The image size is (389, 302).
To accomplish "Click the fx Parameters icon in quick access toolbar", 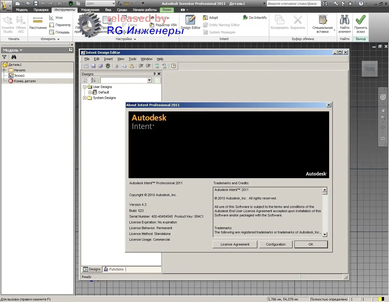I will [x=119, y=3].
